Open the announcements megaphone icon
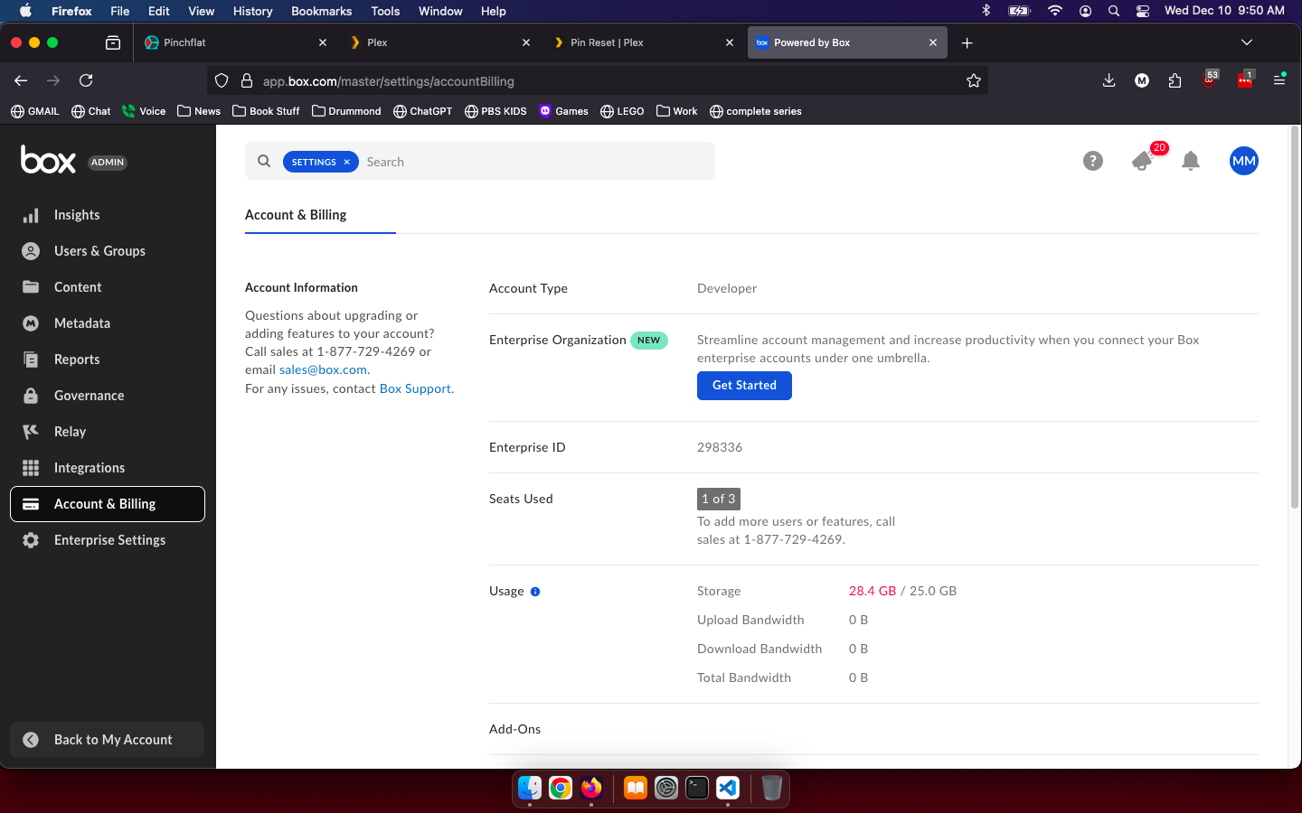Viewport: 1302px width, 813px height. tap(1142, 162)
